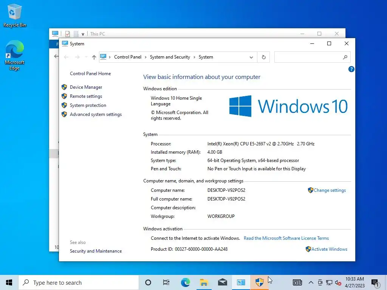
Task: Select the DESKTOP-V92POS2 full computer name text
Action: [x=226, y=199]
